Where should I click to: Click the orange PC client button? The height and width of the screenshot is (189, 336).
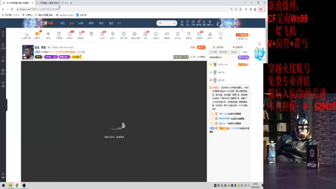tap(242, 35)
